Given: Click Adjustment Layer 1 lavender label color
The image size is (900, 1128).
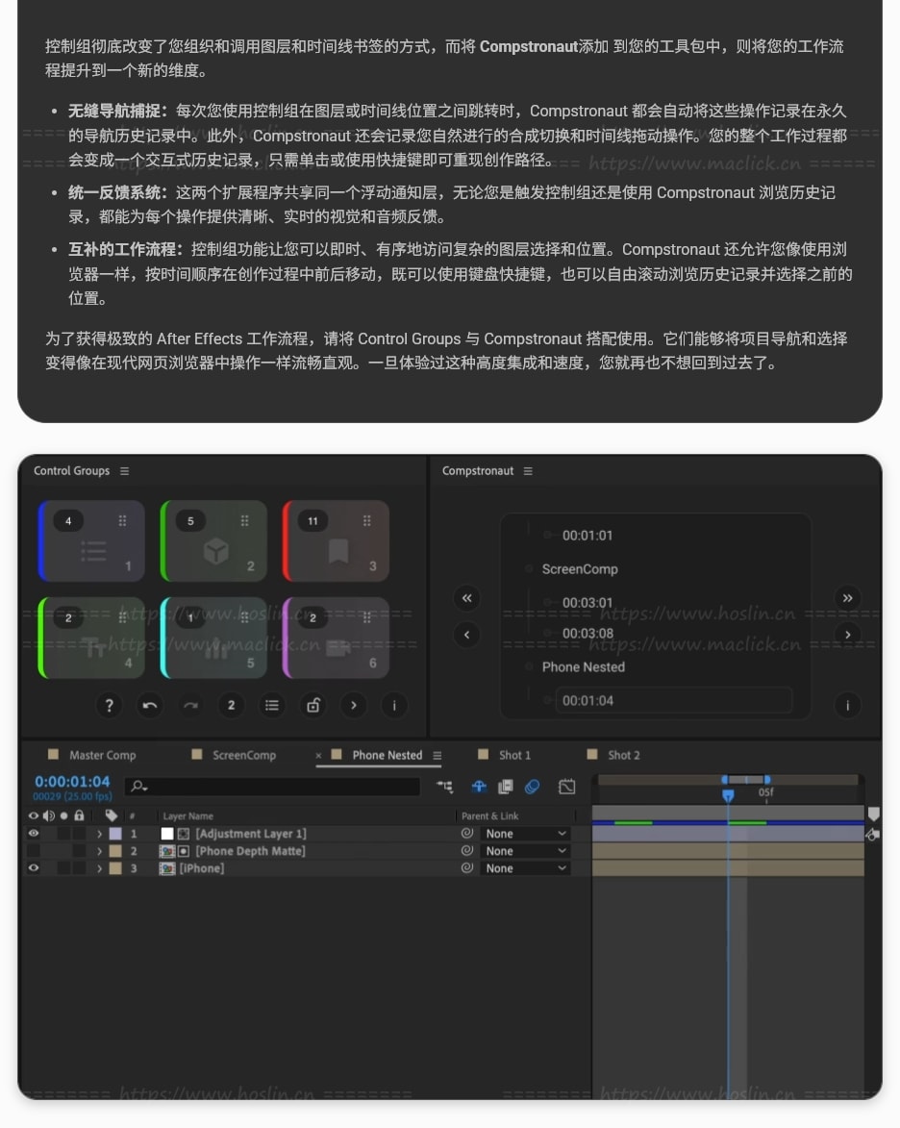Looking at the screenshot, I should point(115,834).
